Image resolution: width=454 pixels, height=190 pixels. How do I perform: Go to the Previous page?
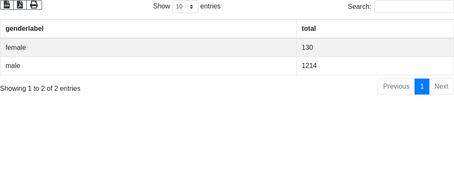(396, 87)
